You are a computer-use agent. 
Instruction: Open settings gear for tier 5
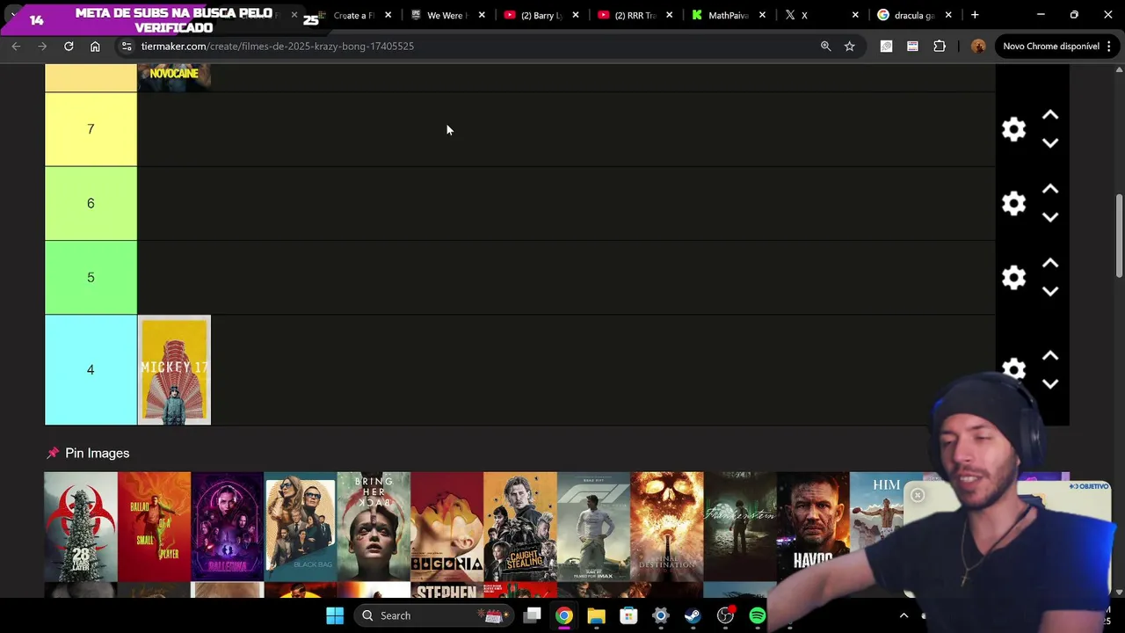coord(1013,277)
